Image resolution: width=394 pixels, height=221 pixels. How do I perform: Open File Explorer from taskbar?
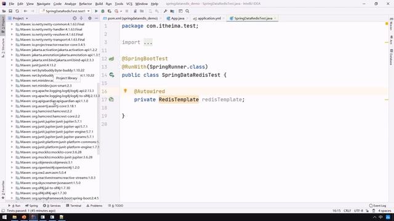(x=15, y=217)
